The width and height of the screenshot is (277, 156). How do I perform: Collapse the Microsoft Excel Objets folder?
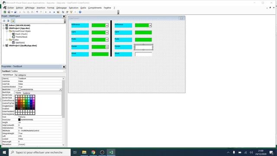[7, 31]
